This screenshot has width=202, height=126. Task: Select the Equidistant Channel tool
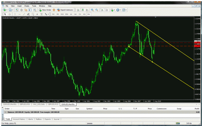[x=28, y=14]
